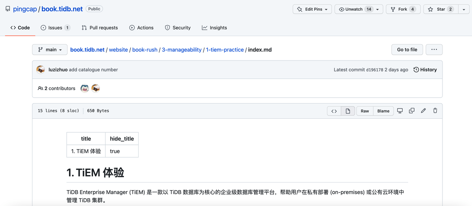This screenshot has width=472, height=206.
Task: Open the book.tidb.net repository title link
Action: (62, 9)
